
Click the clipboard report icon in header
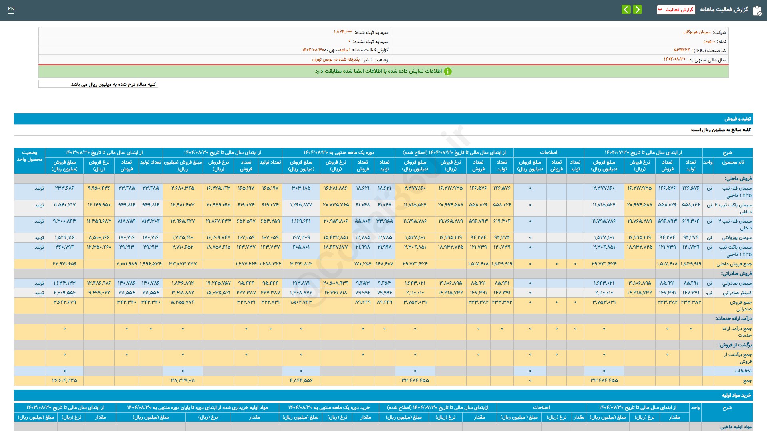pos(757,10)
